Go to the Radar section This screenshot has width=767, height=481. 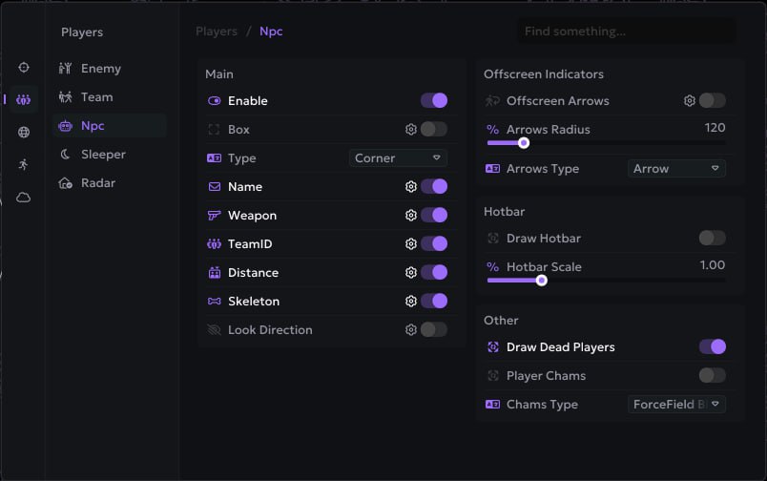click(x=97, y=183)
